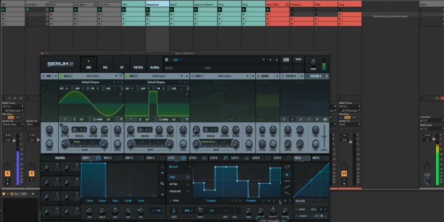Open the LFO Normal mode dropdown
The width and height of the screenshot is (444, 222).
(179, 167)
